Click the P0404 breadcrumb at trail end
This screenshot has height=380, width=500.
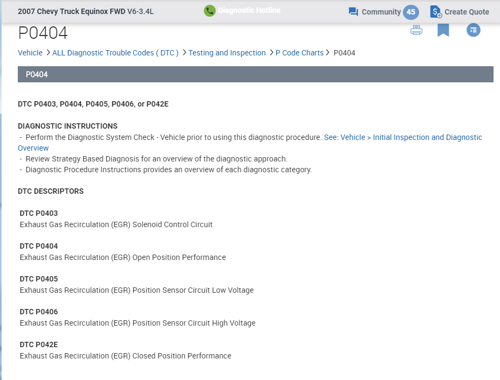coord(345,53)
